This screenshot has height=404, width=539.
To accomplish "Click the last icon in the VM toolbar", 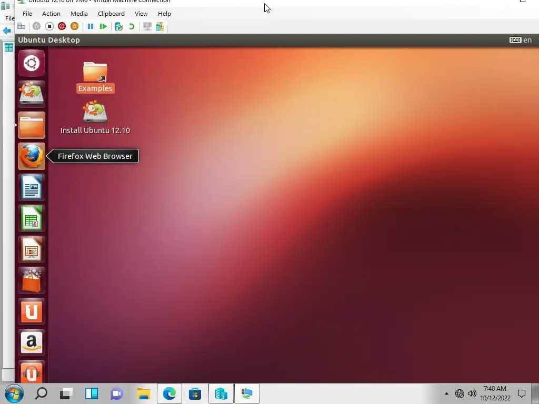I will point(160,26).
